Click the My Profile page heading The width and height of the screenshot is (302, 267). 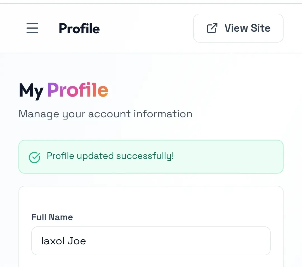63,91
